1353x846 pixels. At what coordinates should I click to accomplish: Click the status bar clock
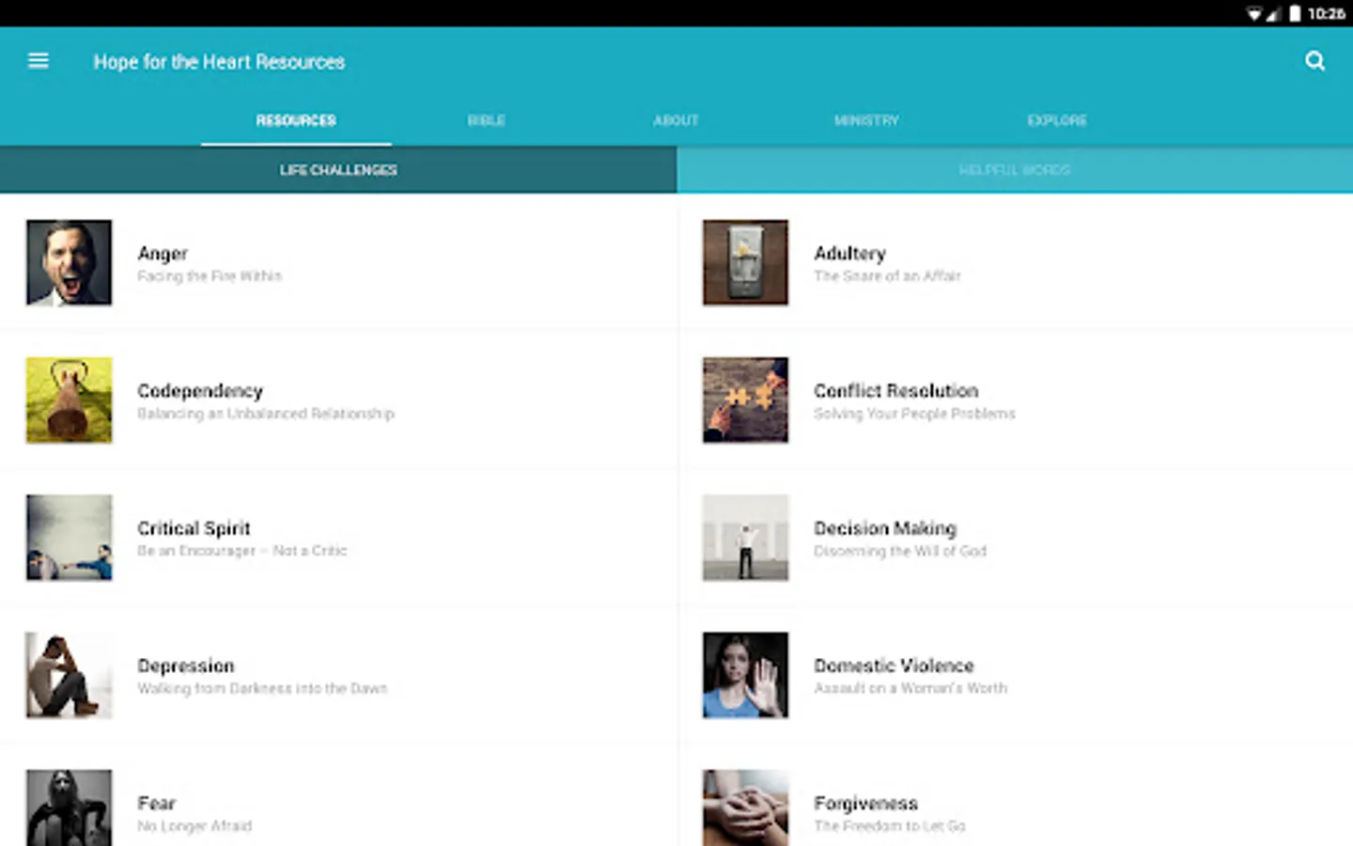(1326, 13)
